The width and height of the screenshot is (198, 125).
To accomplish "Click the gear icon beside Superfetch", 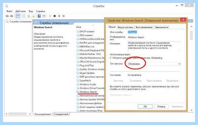I will point(78,81).
